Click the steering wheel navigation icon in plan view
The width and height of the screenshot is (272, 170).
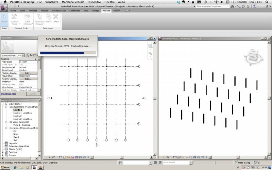150,46
